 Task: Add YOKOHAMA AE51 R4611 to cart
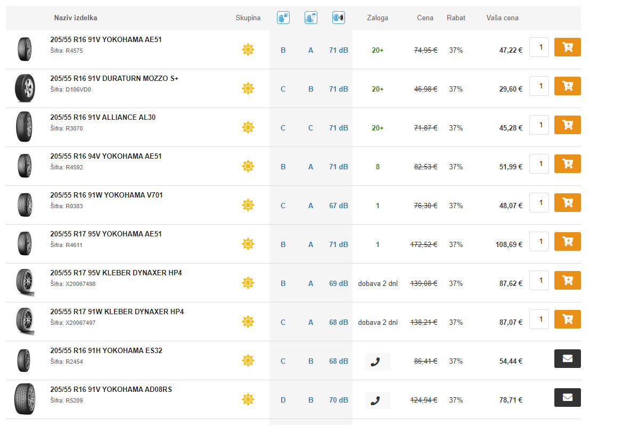coord(568,241)
